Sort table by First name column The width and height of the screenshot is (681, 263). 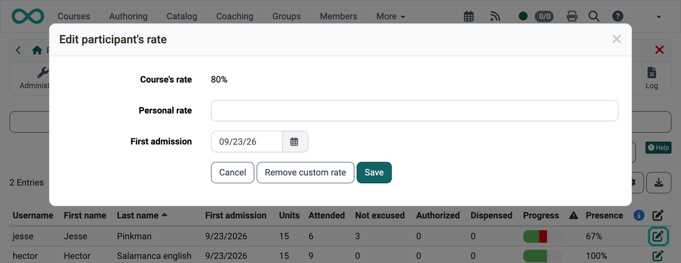pyautogui.click(x=85, y=215)
